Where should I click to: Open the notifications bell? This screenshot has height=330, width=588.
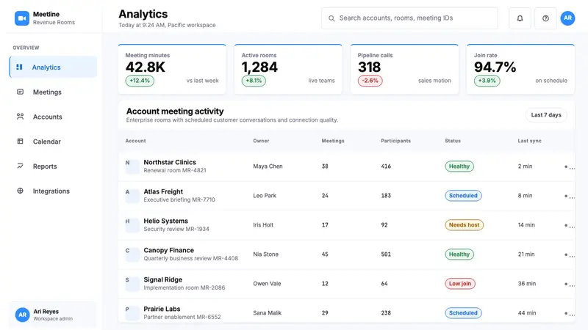tap(520, 18)
